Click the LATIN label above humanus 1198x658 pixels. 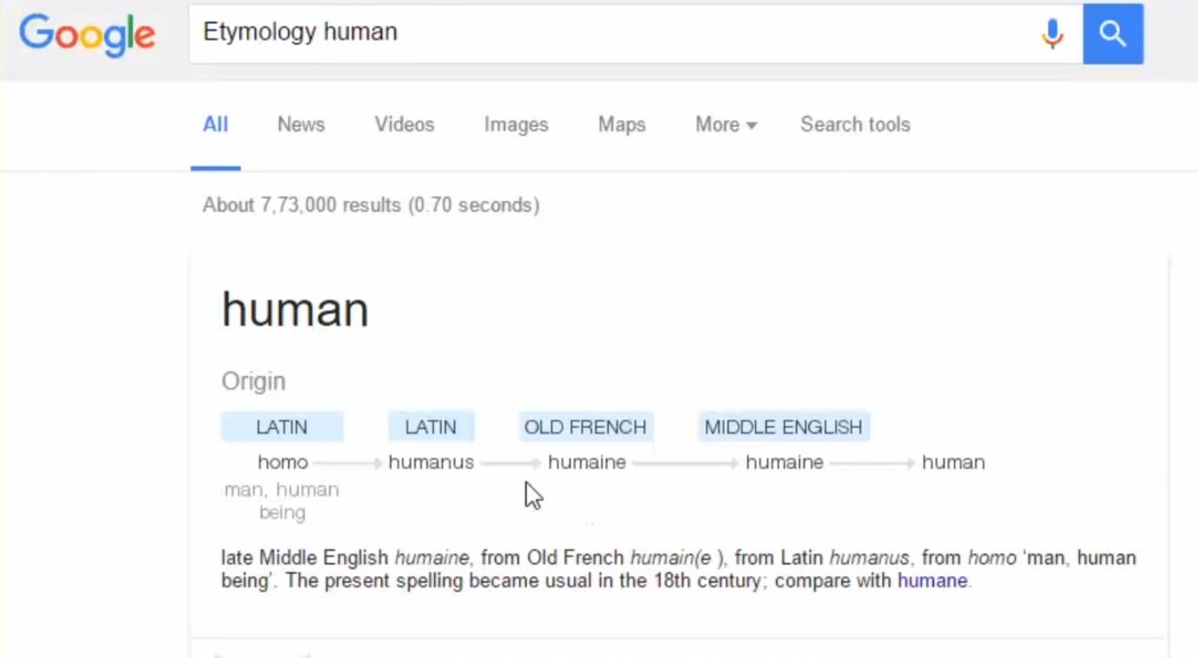pyautogui.click(x=430, y=427)
